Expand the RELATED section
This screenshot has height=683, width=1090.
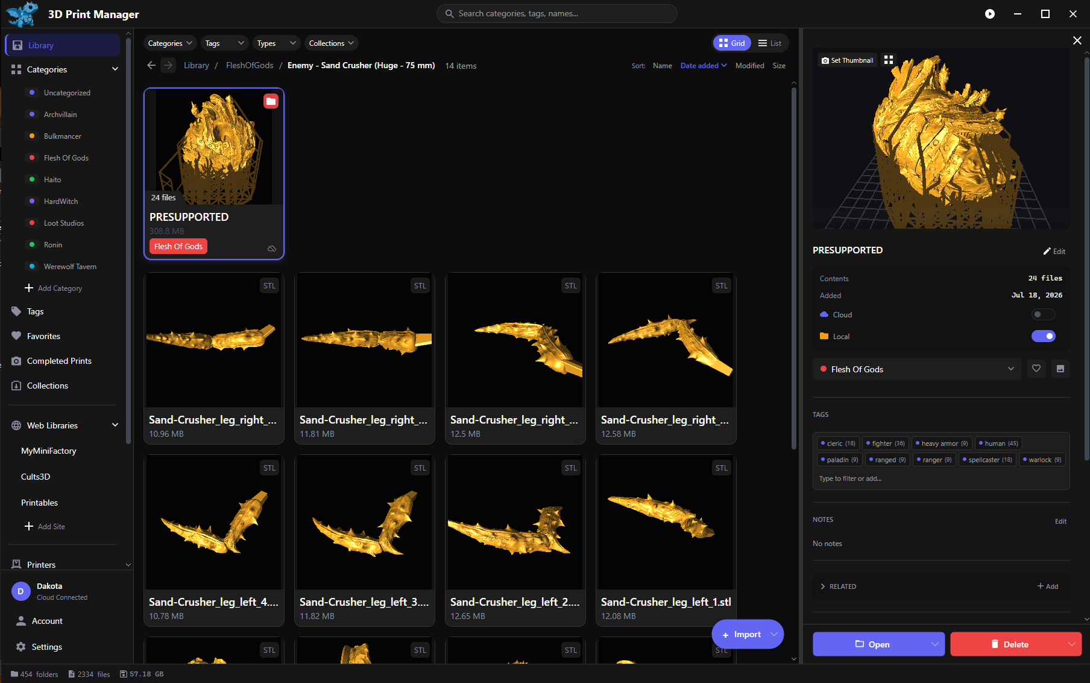(838, 586)
